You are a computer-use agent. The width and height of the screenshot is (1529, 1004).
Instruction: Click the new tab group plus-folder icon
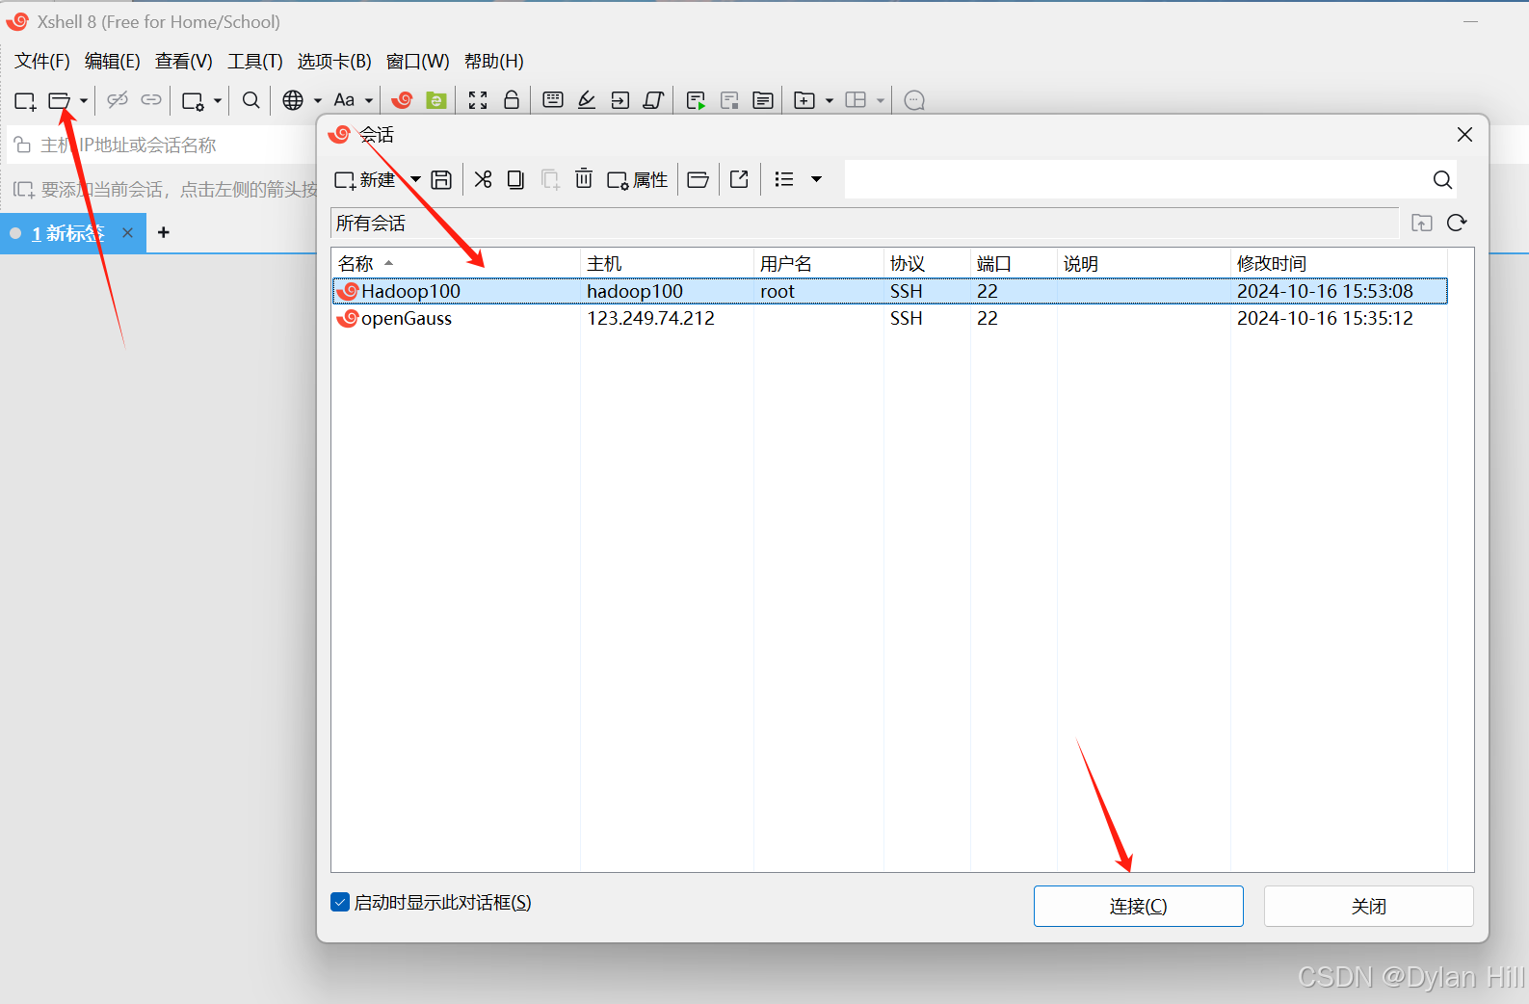click(x=804, y=100)
